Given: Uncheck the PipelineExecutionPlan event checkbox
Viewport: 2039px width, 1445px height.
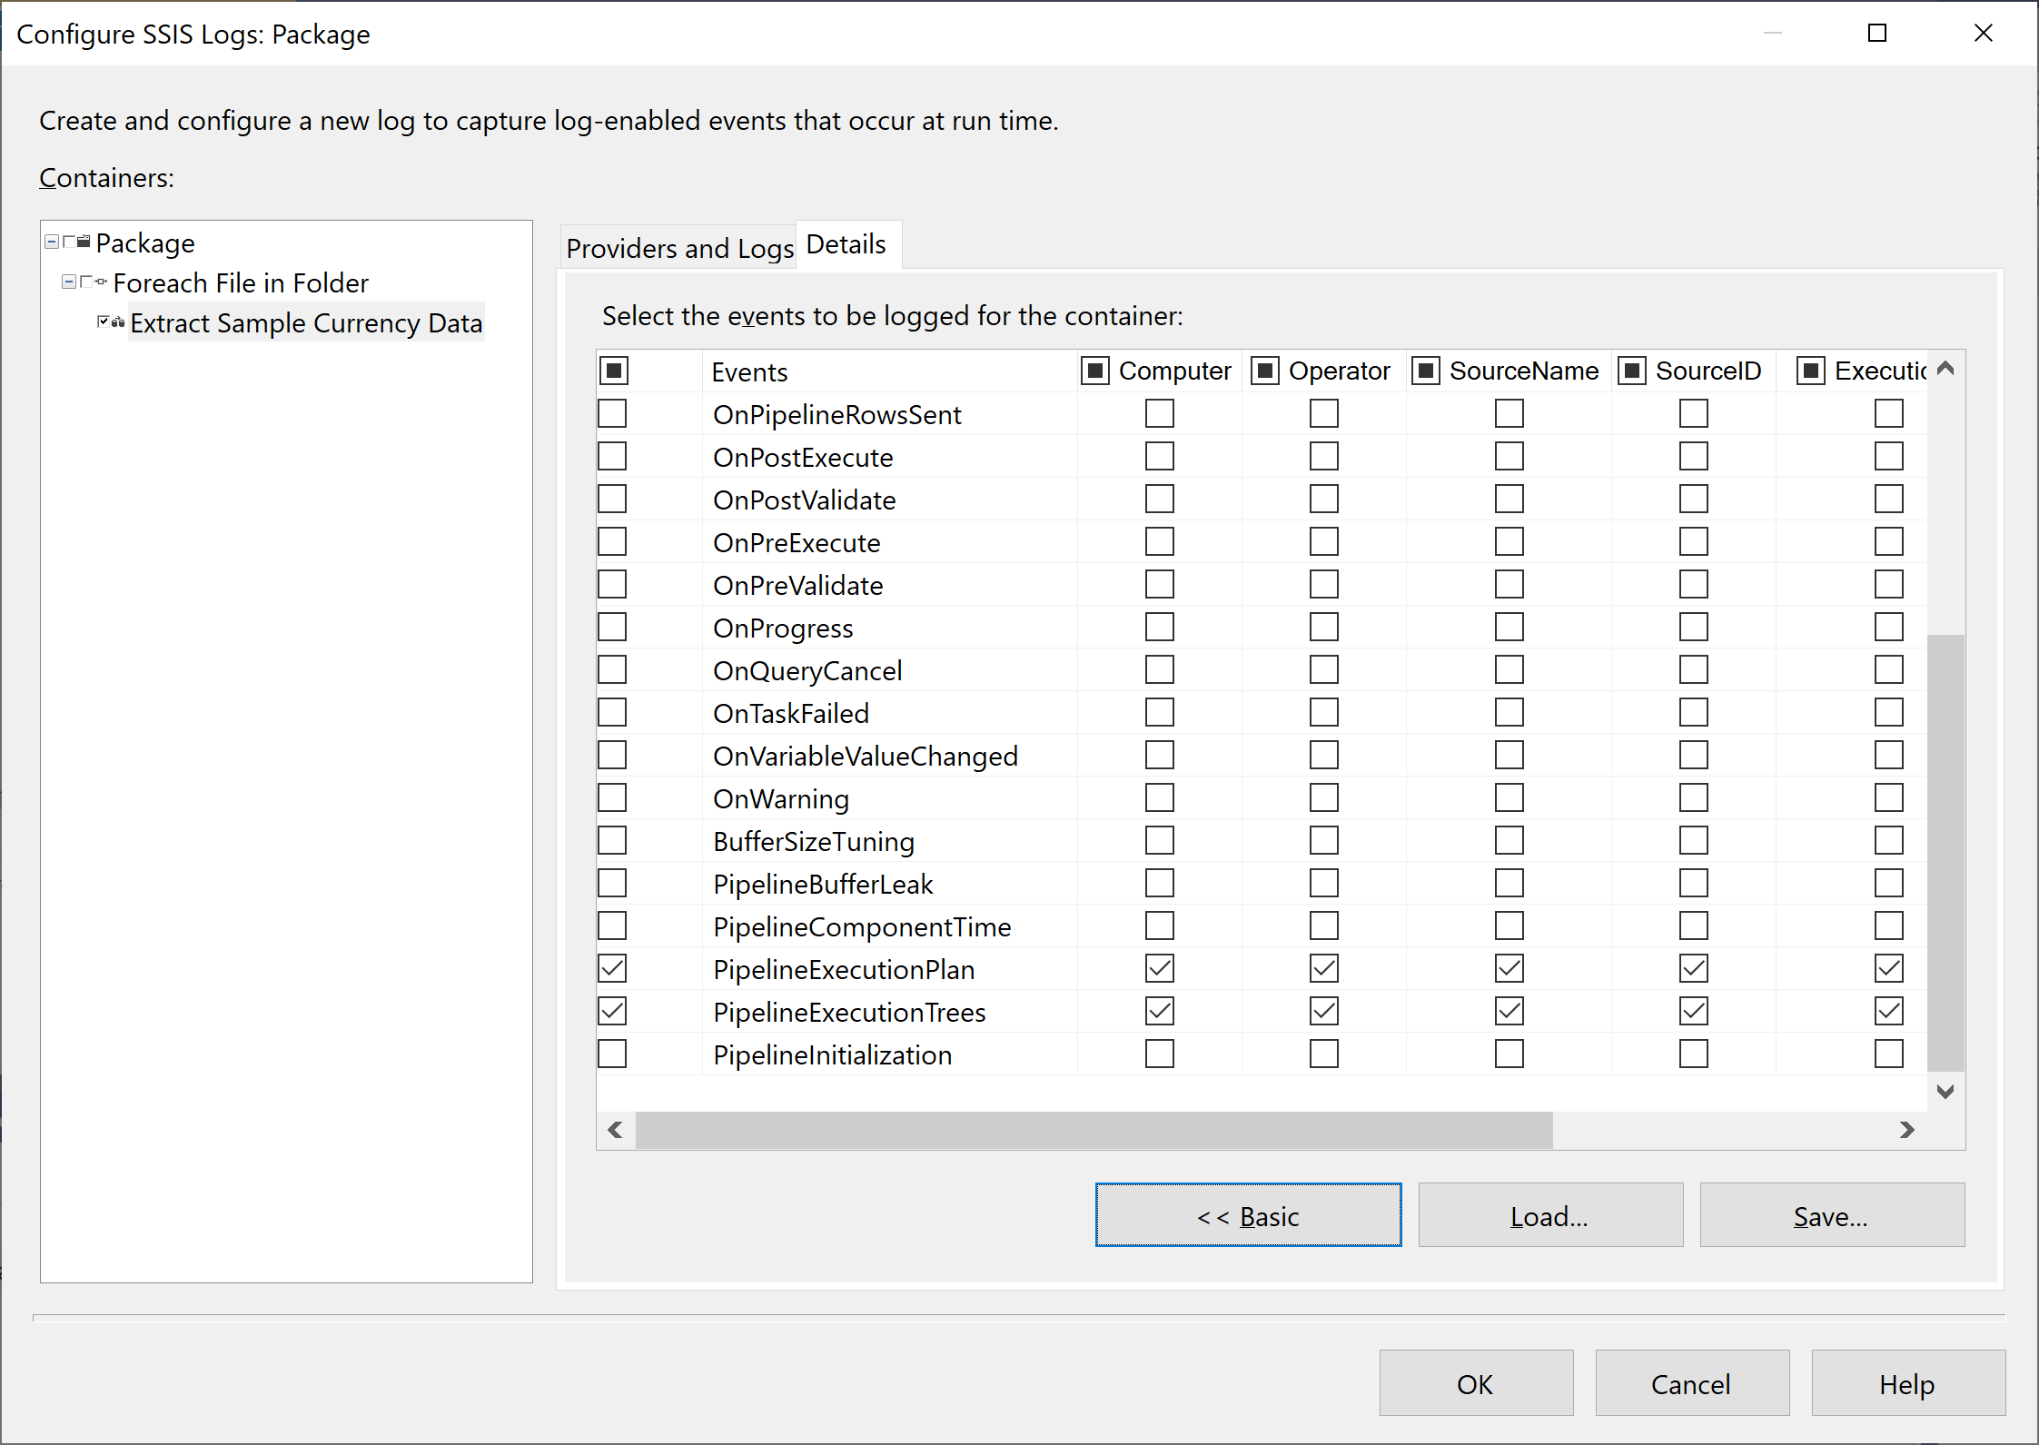Looking at the screenshot, I should coord(613,969).
